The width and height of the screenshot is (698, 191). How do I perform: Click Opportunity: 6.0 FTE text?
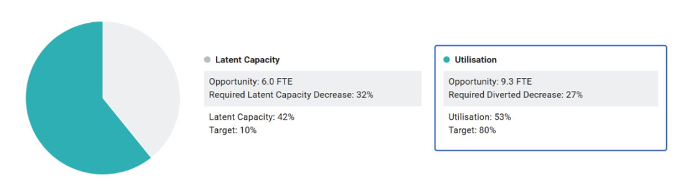click(x=250, y=82)
